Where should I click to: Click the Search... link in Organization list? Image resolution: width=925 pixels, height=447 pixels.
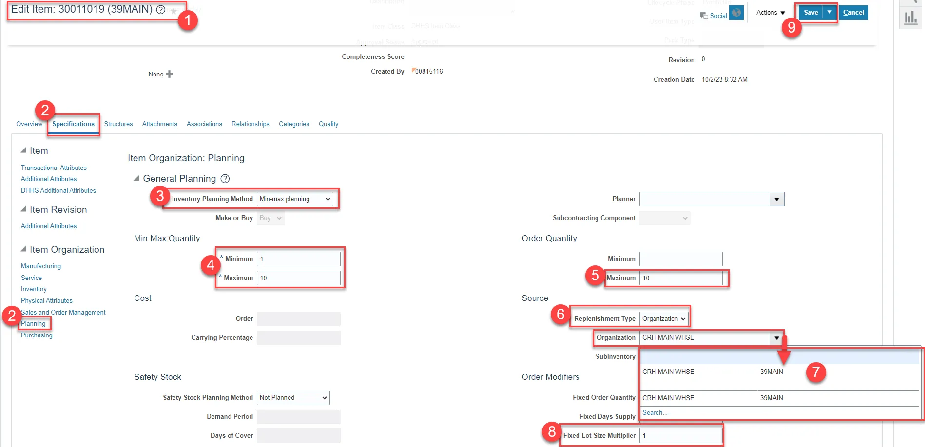pyautogui.click(x=655, y=412)
